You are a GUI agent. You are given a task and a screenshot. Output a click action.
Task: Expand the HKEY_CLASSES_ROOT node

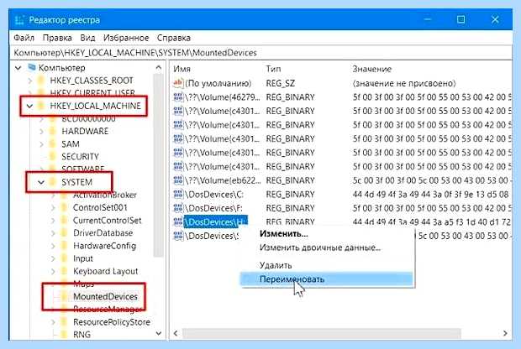tap(30, 81)
